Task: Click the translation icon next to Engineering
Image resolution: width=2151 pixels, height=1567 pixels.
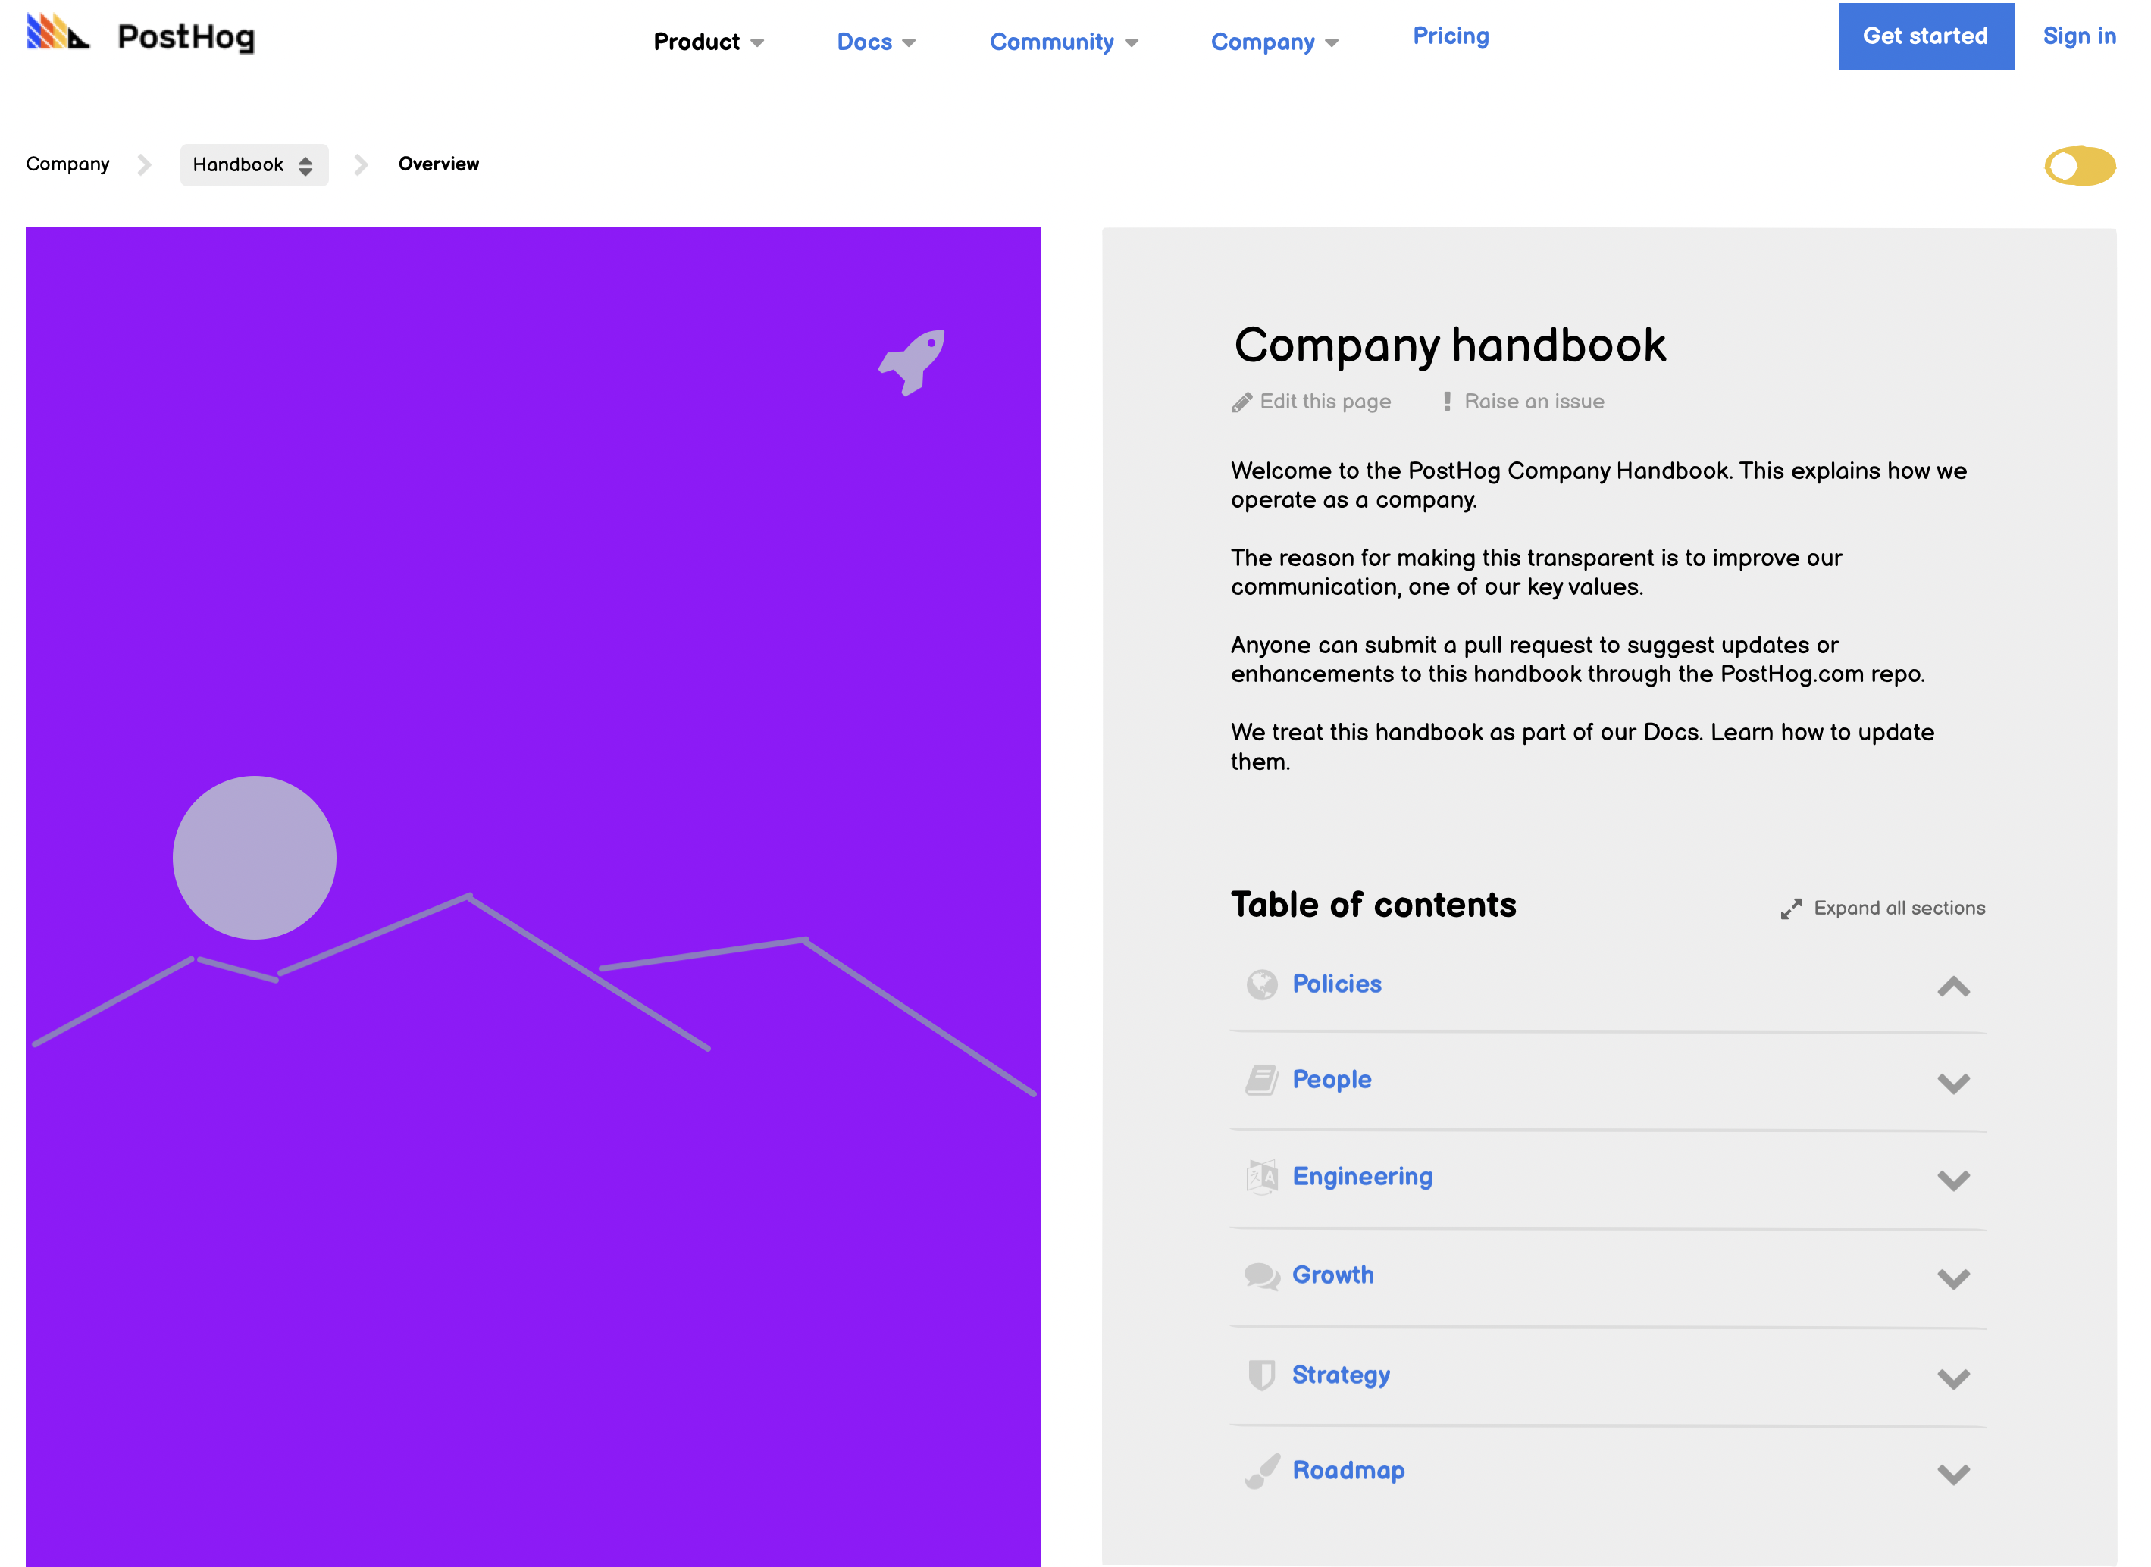Action: [1262, 1178]
